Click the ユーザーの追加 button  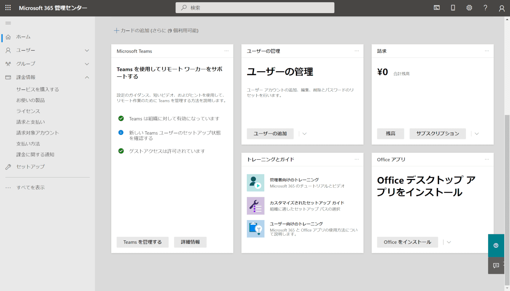coord(270,133)
